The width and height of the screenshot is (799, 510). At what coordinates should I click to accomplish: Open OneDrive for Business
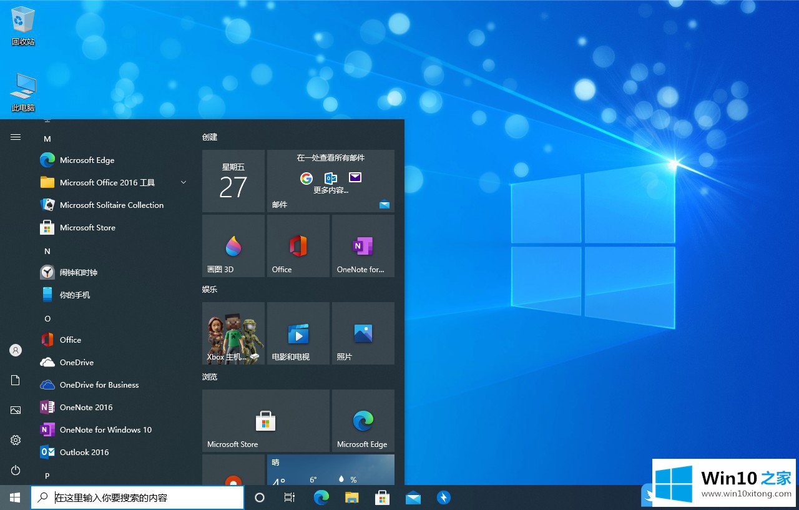tap(114, 385)
